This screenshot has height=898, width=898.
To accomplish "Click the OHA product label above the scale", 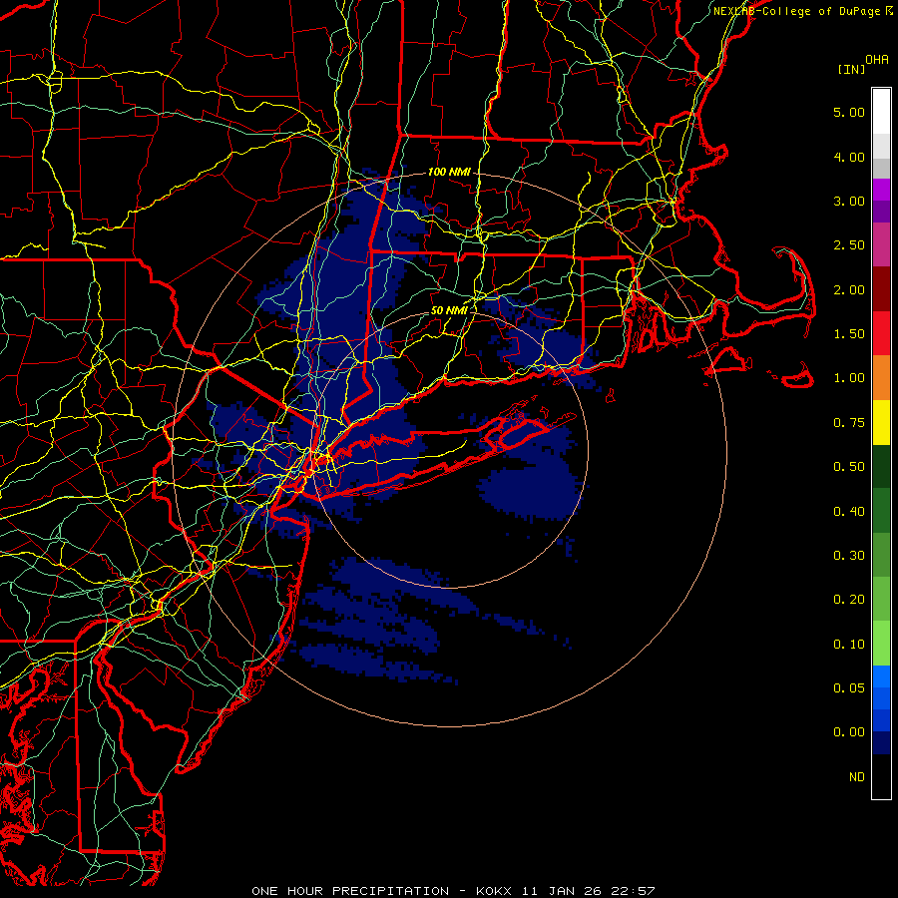I will (x=877, y=59).
